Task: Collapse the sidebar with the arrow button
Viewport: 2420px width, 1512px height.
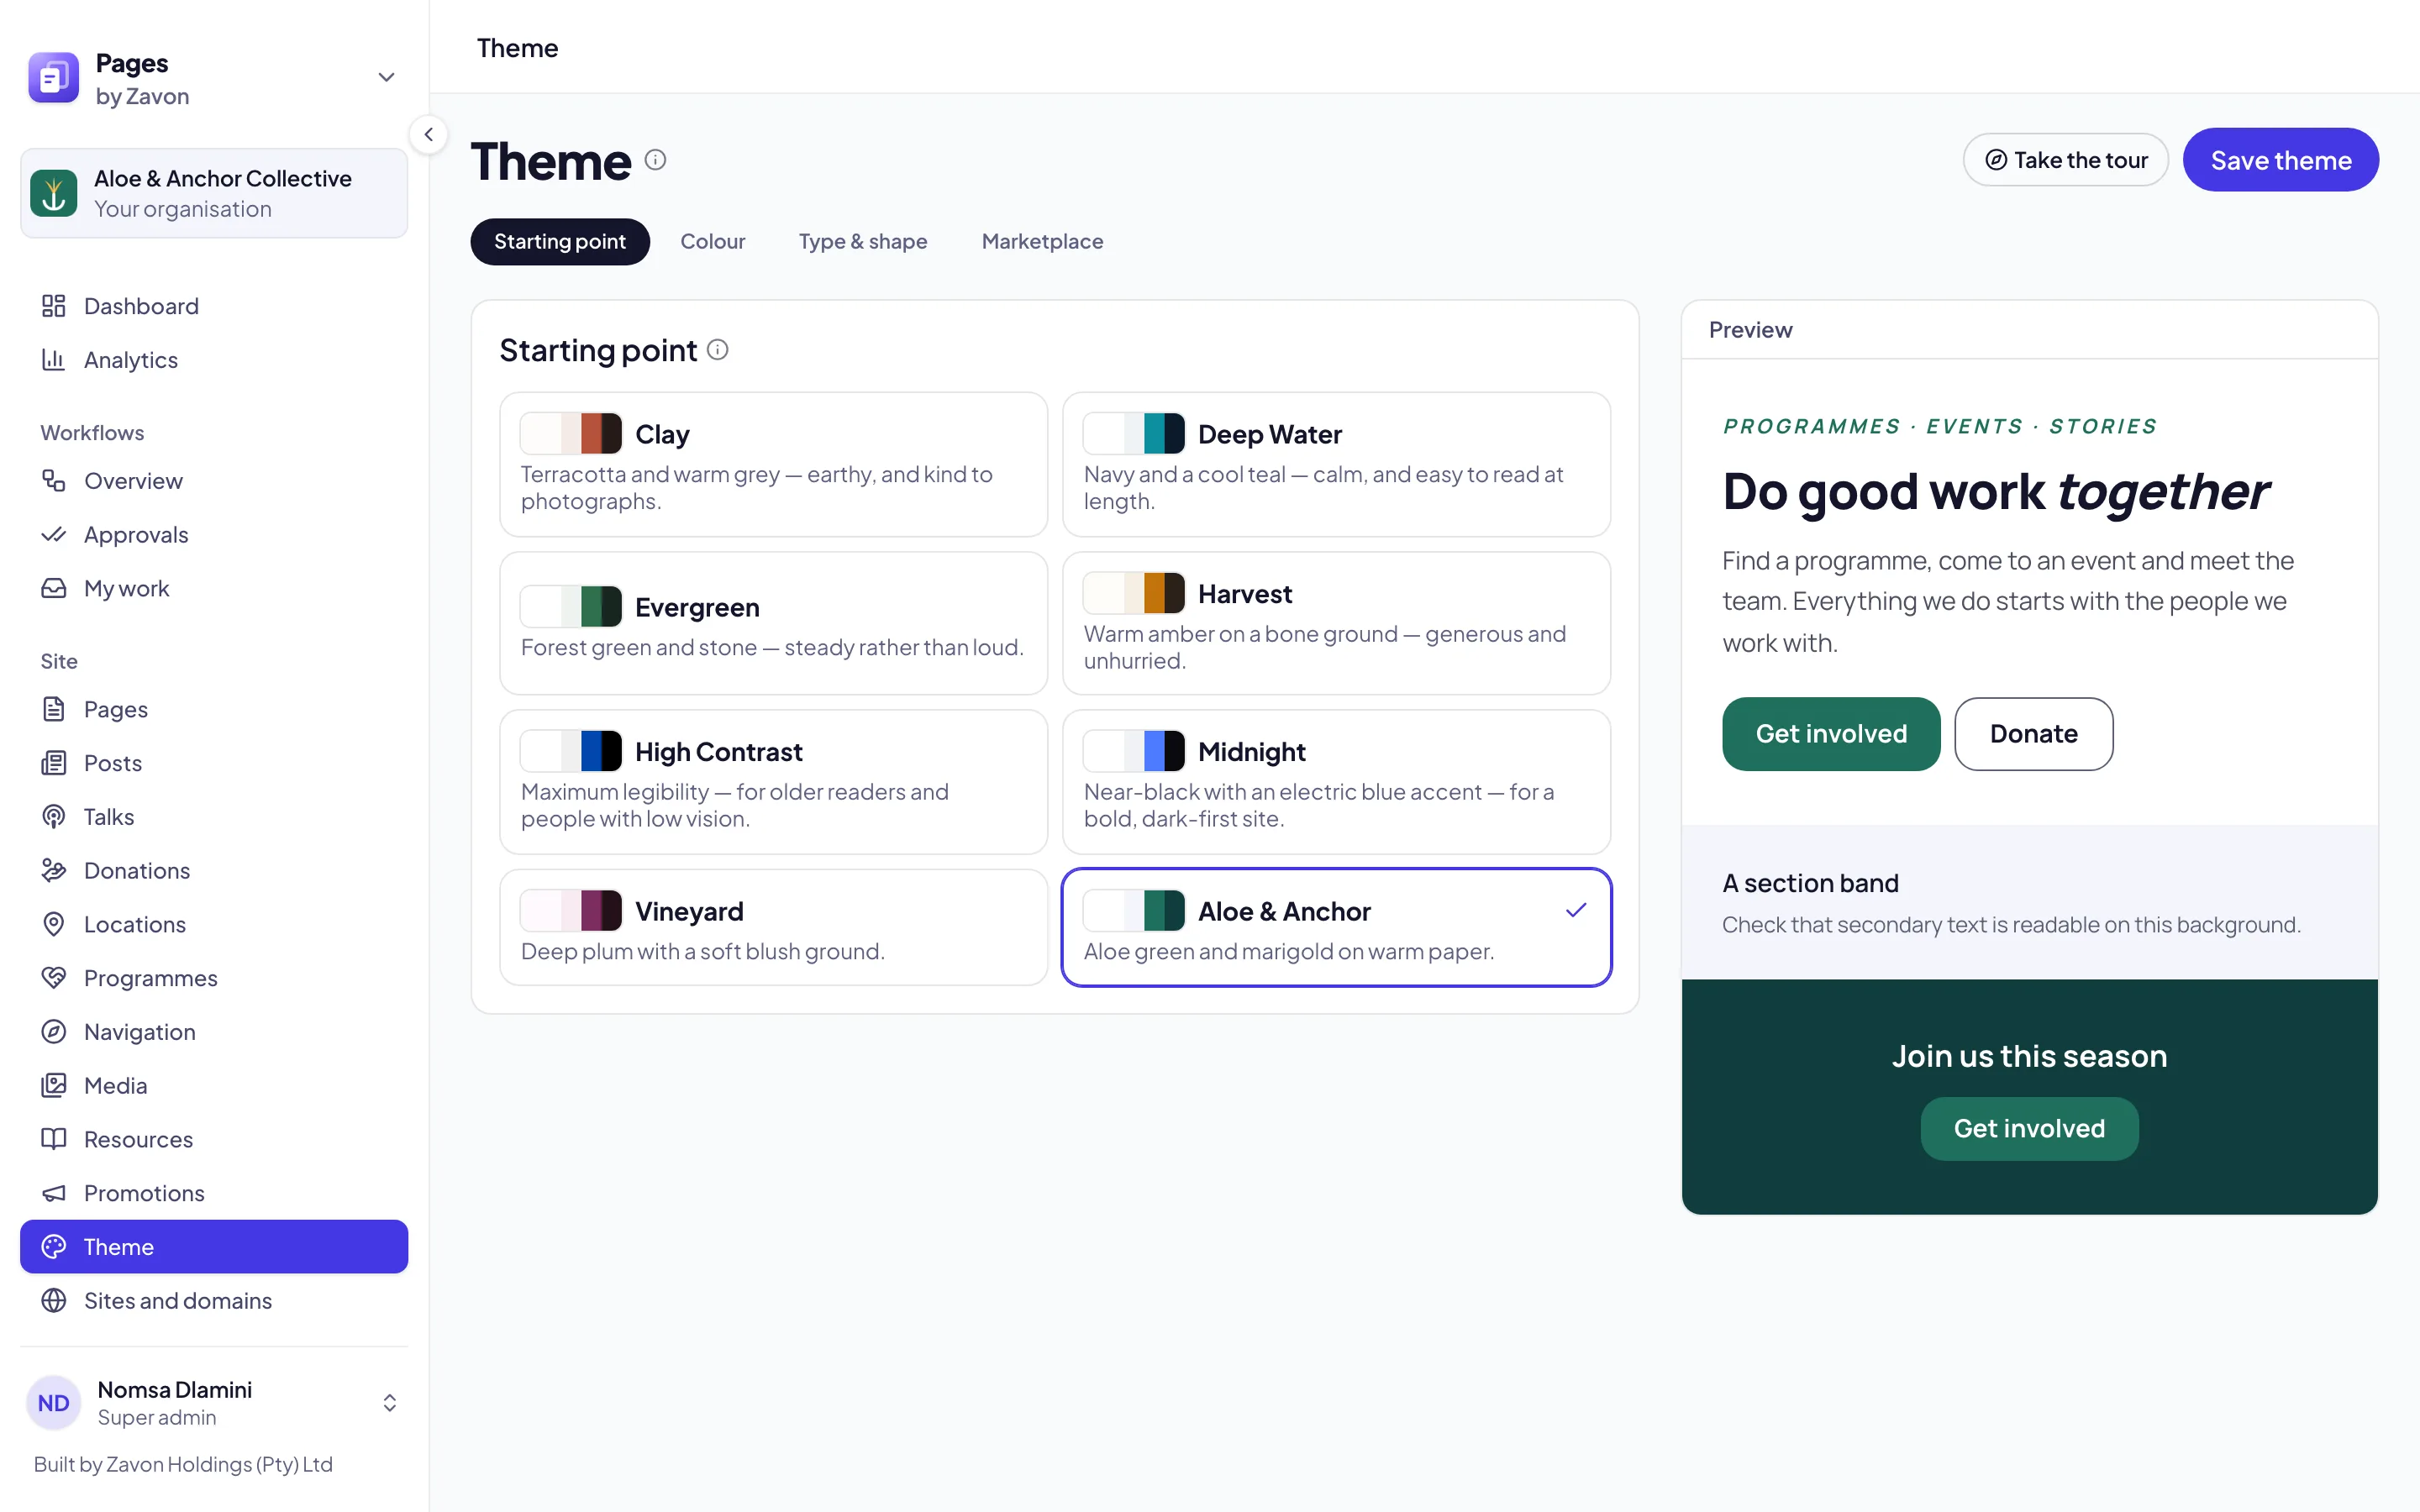Action: [x=428, y=134]
